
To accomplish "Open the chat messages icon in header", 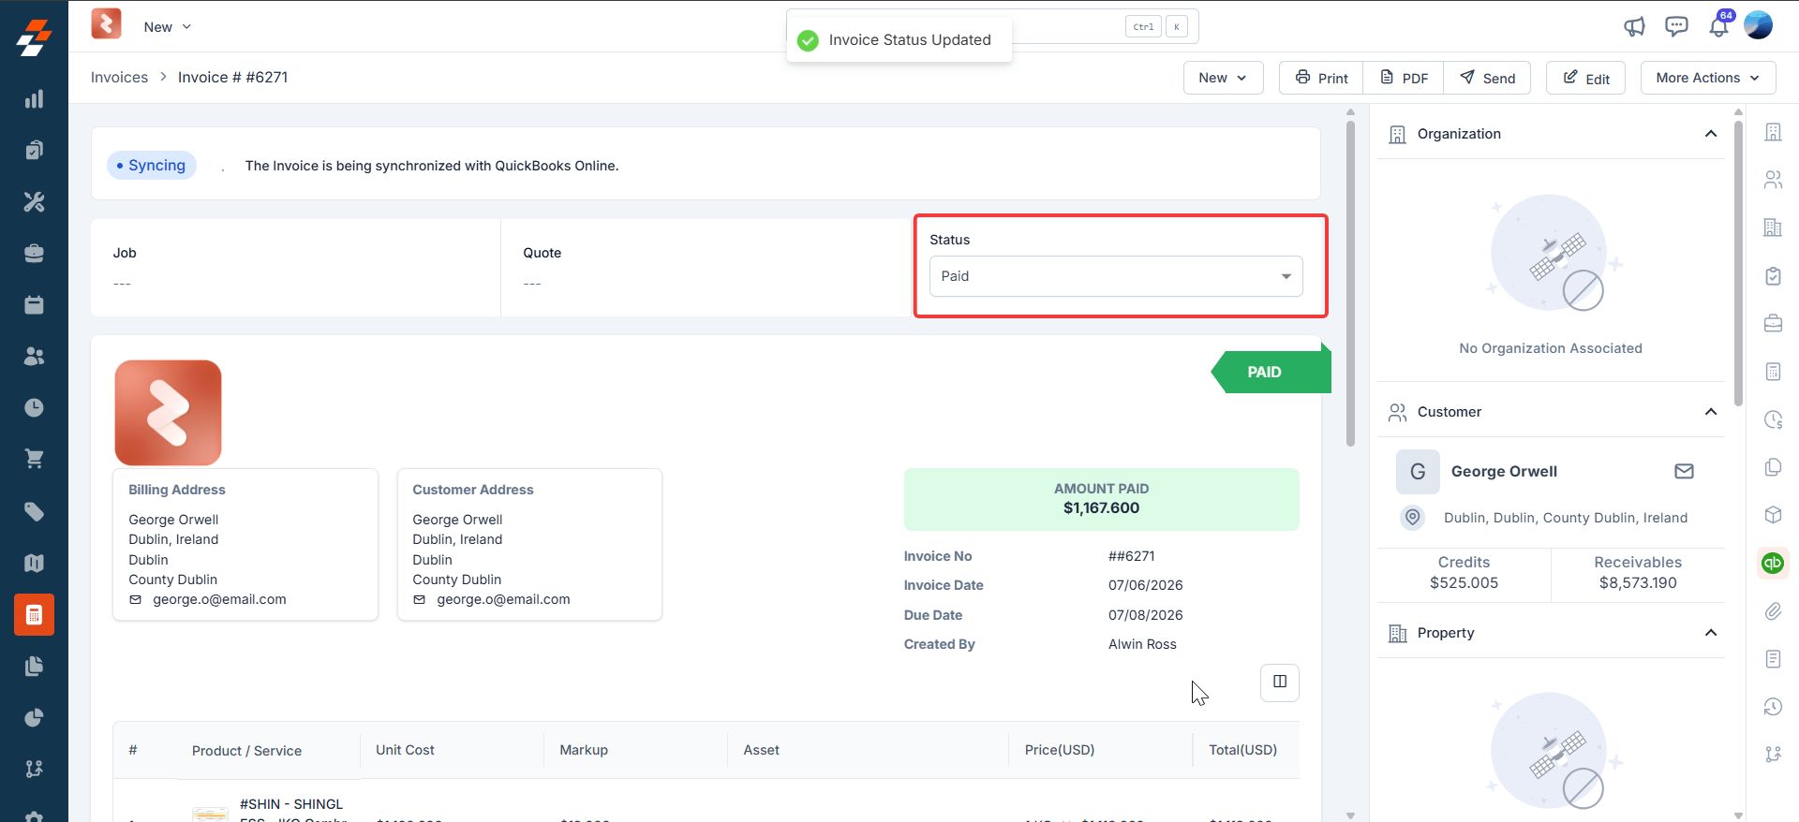I will [1676, 26].
